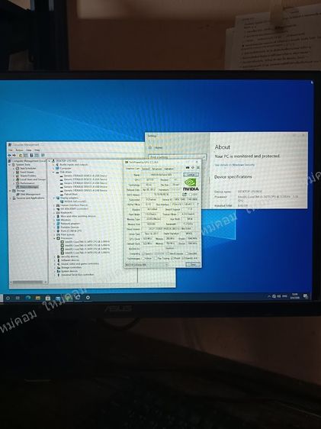This screenshot has height=429, width=321.
Task: Collapse the Disk drives category
Action: click(x=53, y=172)
